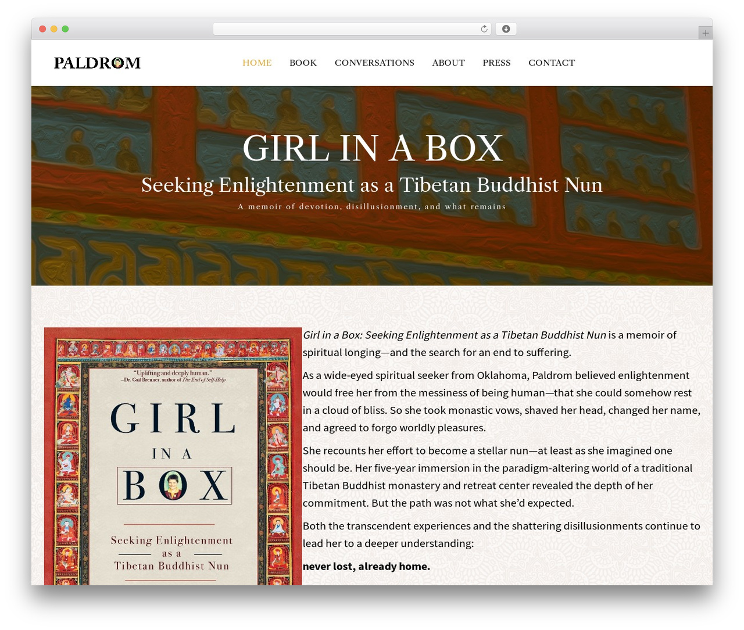Click subtitle 'Seeking Enlightenment as a Tibetan Buddhist Nun'
The image size is (744, 630).
372,185
